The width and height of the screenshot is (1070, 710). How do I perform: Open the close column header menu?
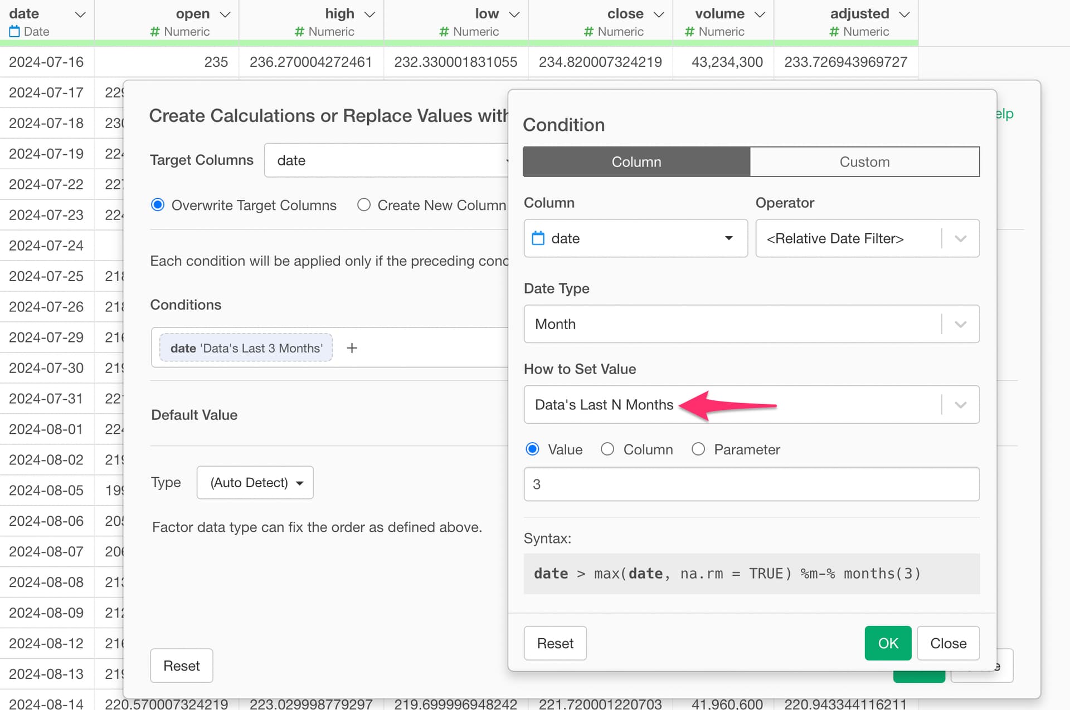659,14
